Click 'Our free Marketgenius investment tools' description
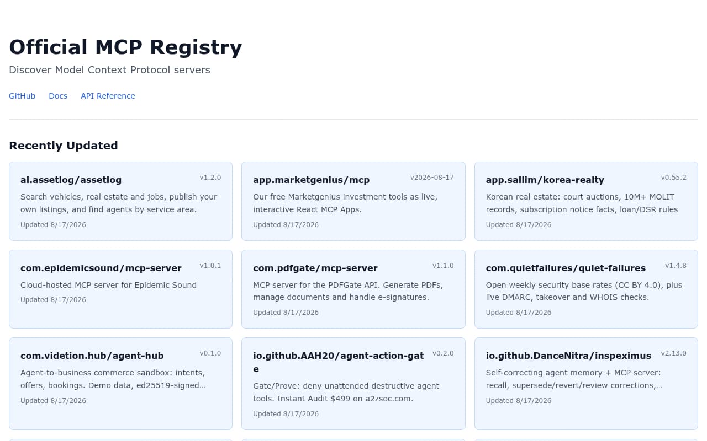 (x=345, y=203)
